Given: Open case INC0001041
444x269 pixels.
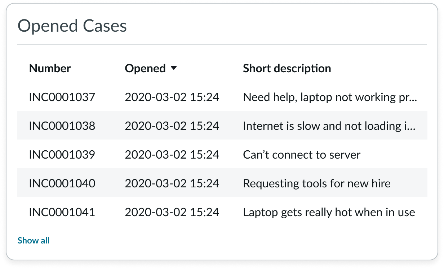Looking at the screenshot, I should point(62,212).
